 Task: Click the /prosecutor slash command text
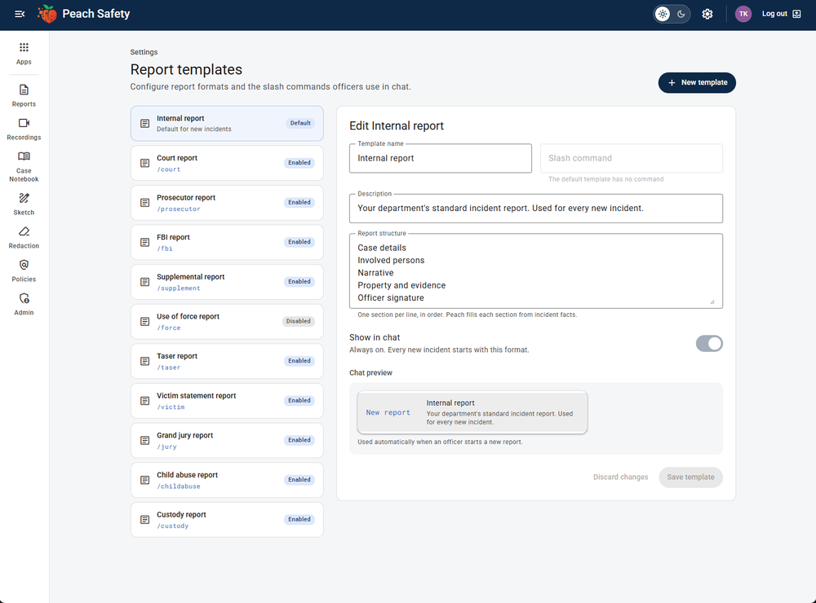[179, 209]
